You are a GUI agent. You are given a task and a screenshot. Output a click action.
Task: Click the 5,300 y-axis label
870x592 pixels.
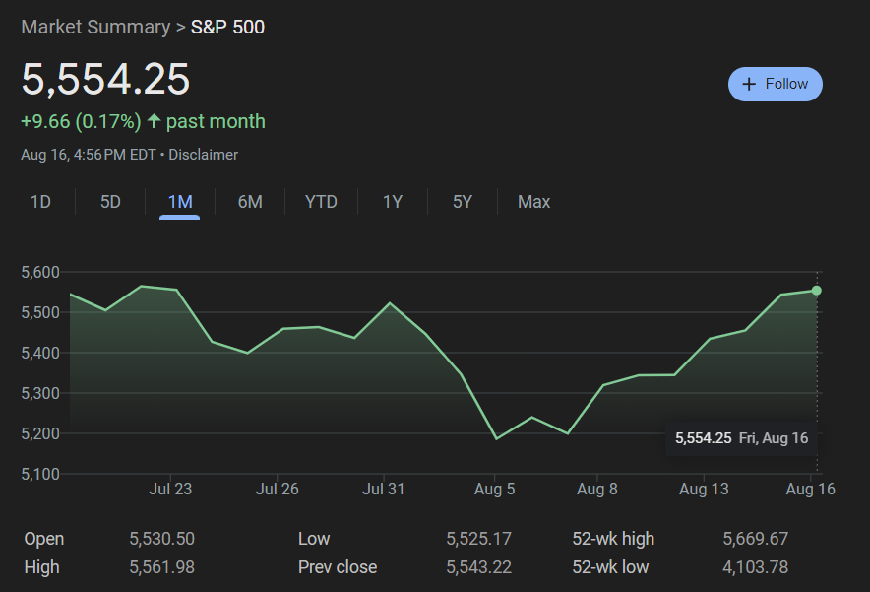pos(40,393)
